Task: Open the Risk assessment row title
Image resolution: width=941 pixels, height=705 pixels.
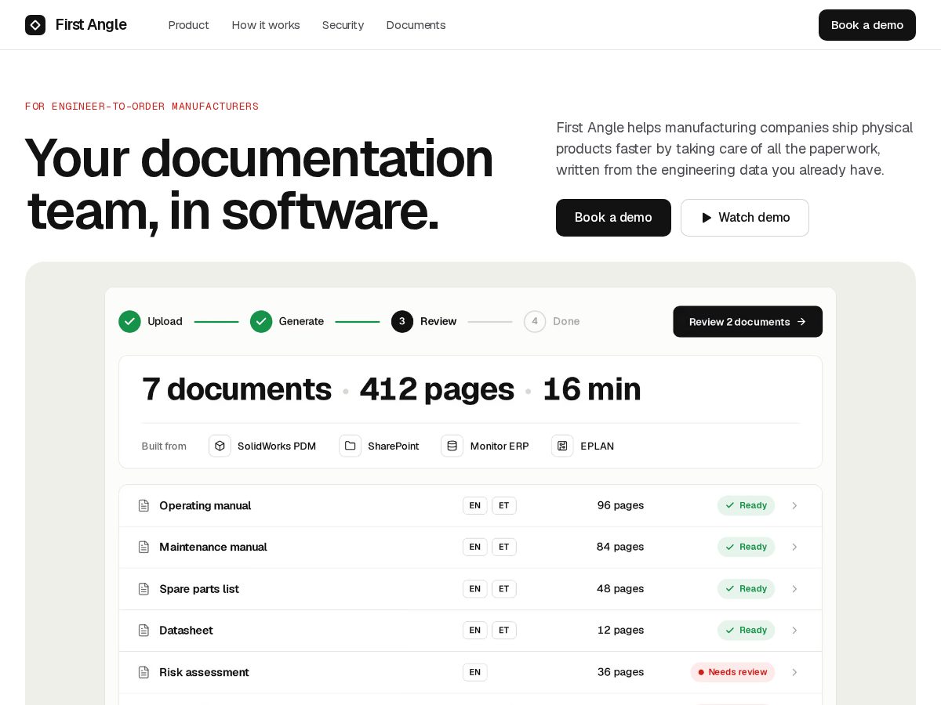Action: coord(204,672)
